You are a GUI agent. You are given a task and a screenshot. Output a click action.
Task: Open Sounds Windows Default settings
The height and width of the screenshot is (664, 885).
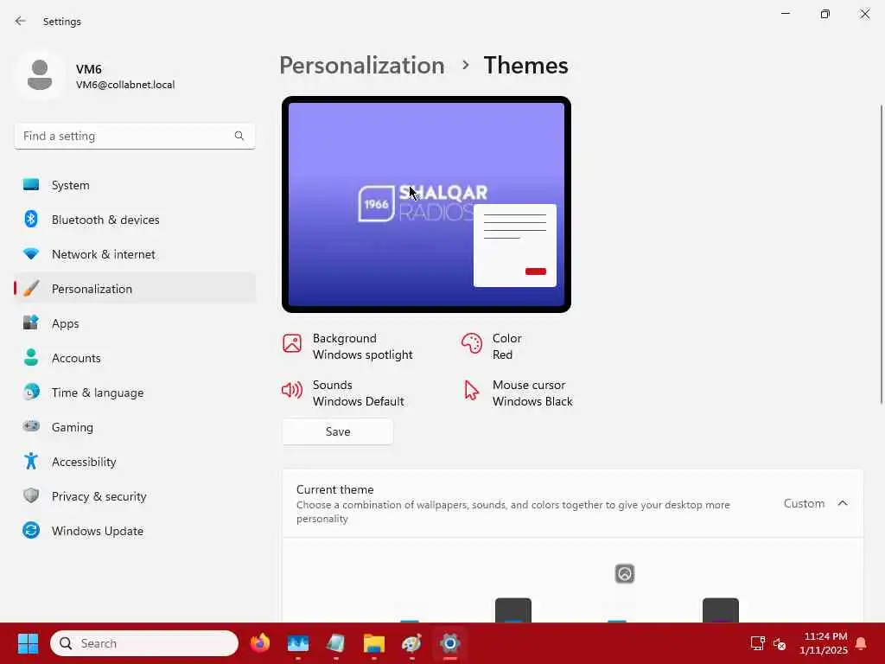click(x=343, y=393)
